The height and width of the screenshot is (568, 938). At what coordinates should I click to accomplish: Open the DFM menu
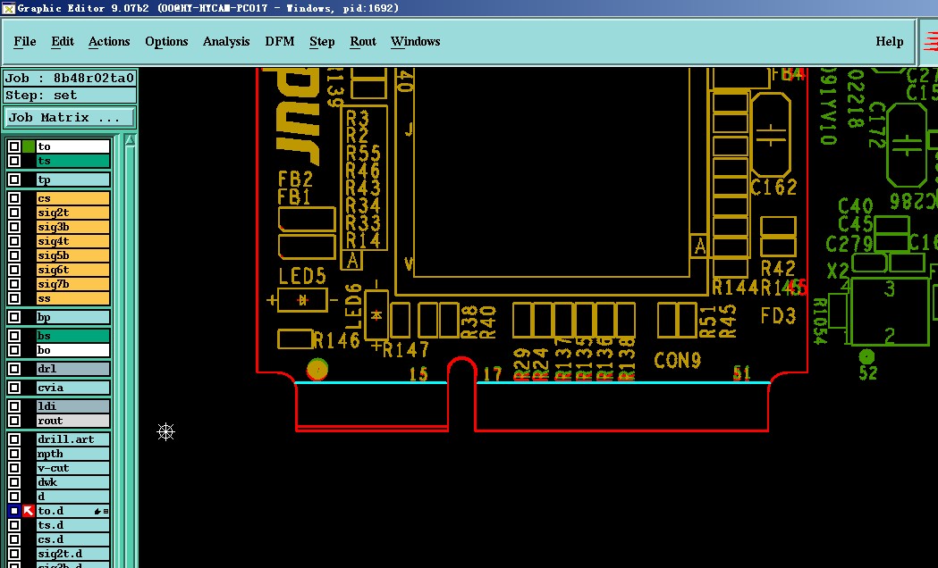(x=279, y=41)
